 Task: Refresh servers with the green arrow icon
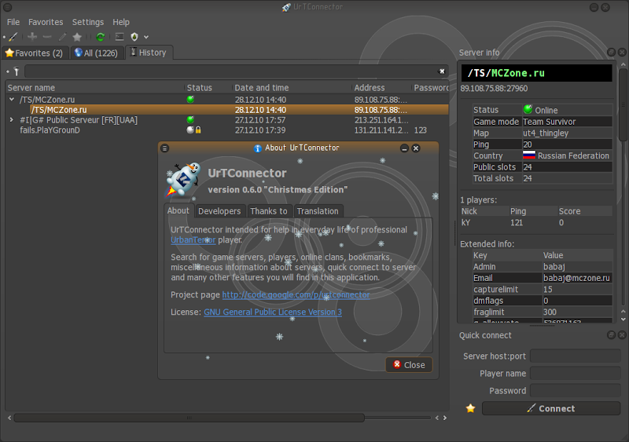coord(101,37)
